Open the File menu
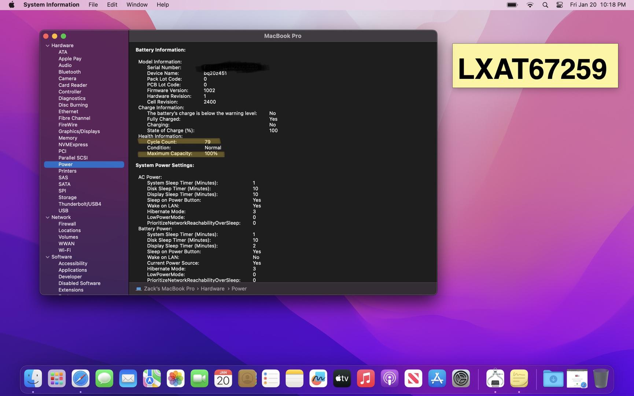Viewport: 634px width, 396px height. (93, 5)
